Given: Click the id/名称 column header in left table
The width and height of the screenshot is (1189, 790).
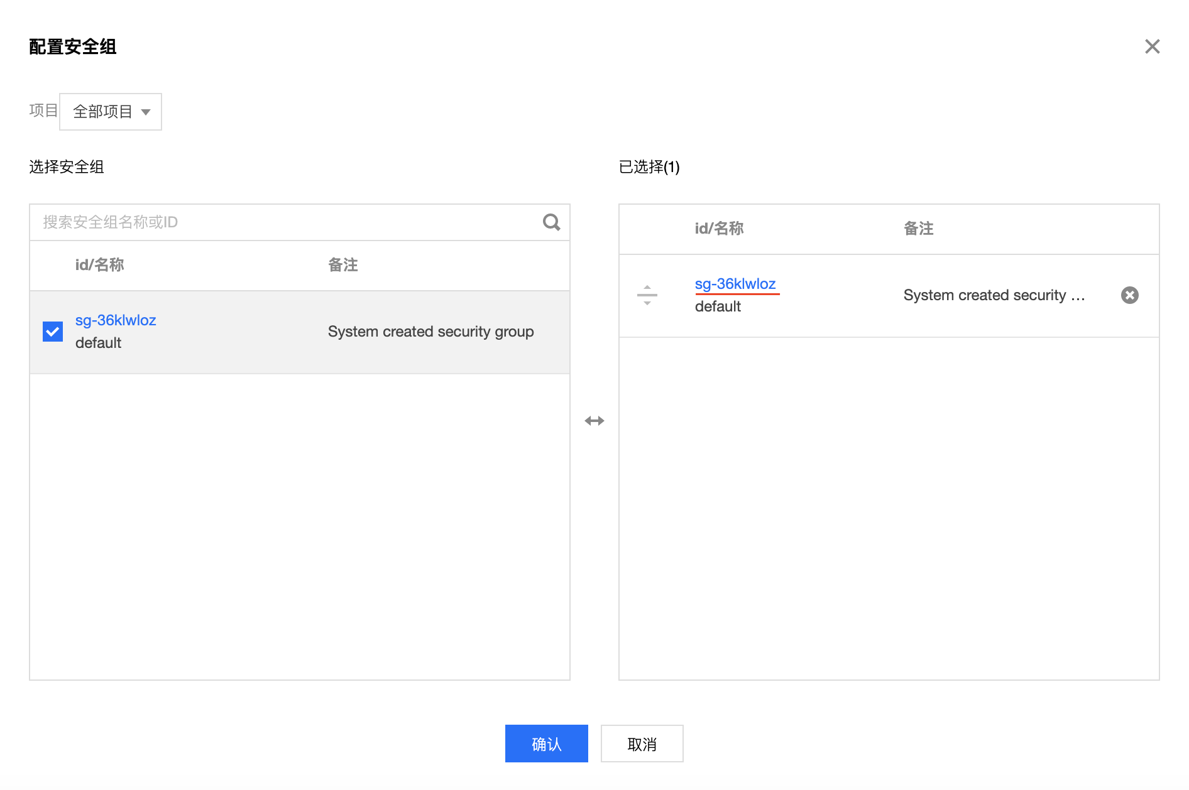Looking at the screenshot, I should 100,265.
